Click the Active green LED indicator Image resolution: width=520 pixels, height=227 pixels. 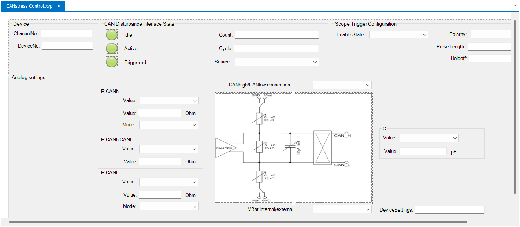[112, 48]
